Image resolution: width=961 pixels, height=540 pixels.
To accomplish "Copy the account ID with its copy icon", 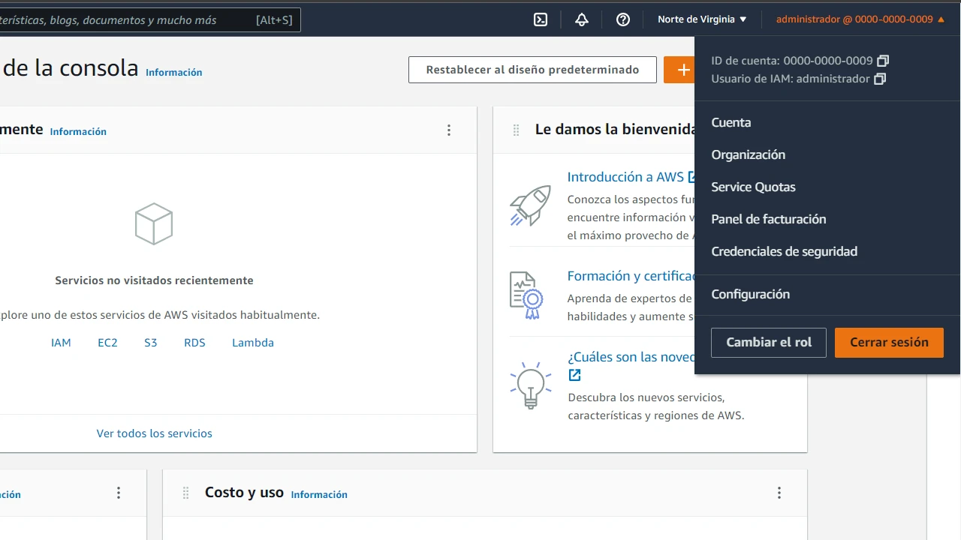I will point(883,61).
